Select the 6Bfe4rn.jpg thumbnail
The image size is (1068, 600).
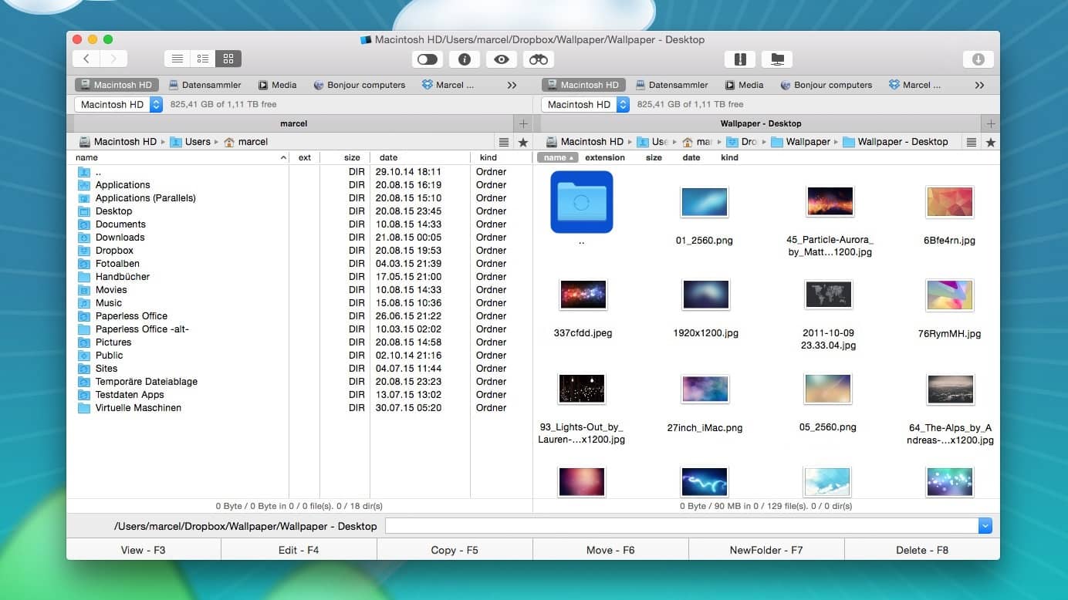(949, 202)
